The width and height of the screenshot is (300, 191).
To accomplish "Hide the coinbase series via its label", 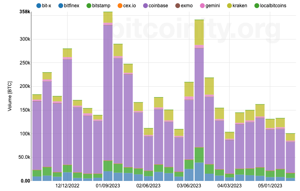I will click(x=158, y=6).
